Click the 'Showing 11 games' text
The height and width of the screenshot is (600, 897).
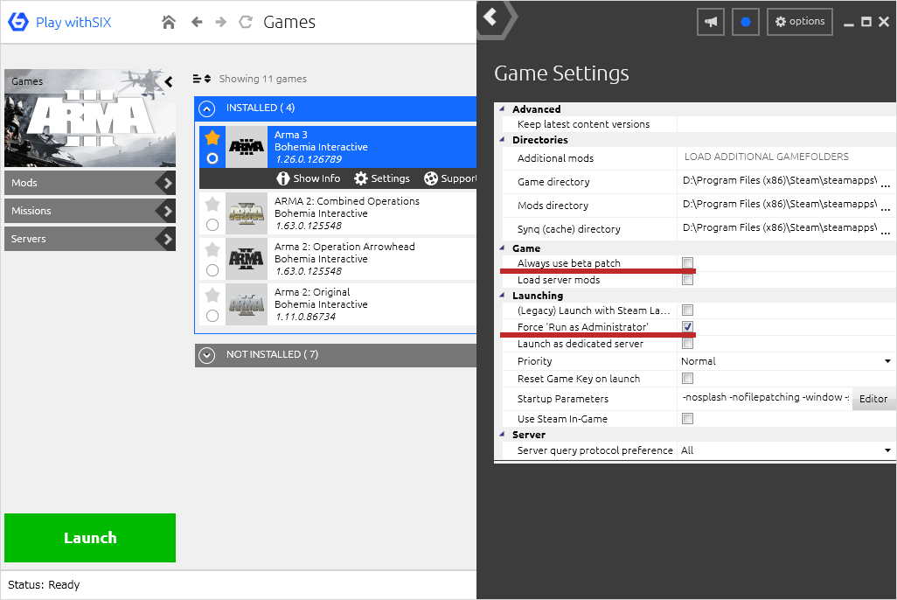[x=263, y=79]
